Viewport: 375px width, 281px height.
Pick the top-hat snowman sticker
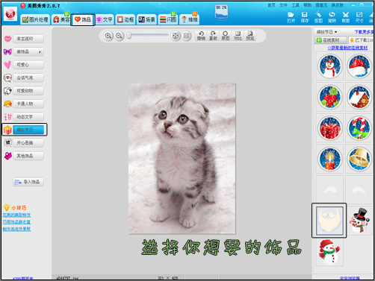(359, 221)
